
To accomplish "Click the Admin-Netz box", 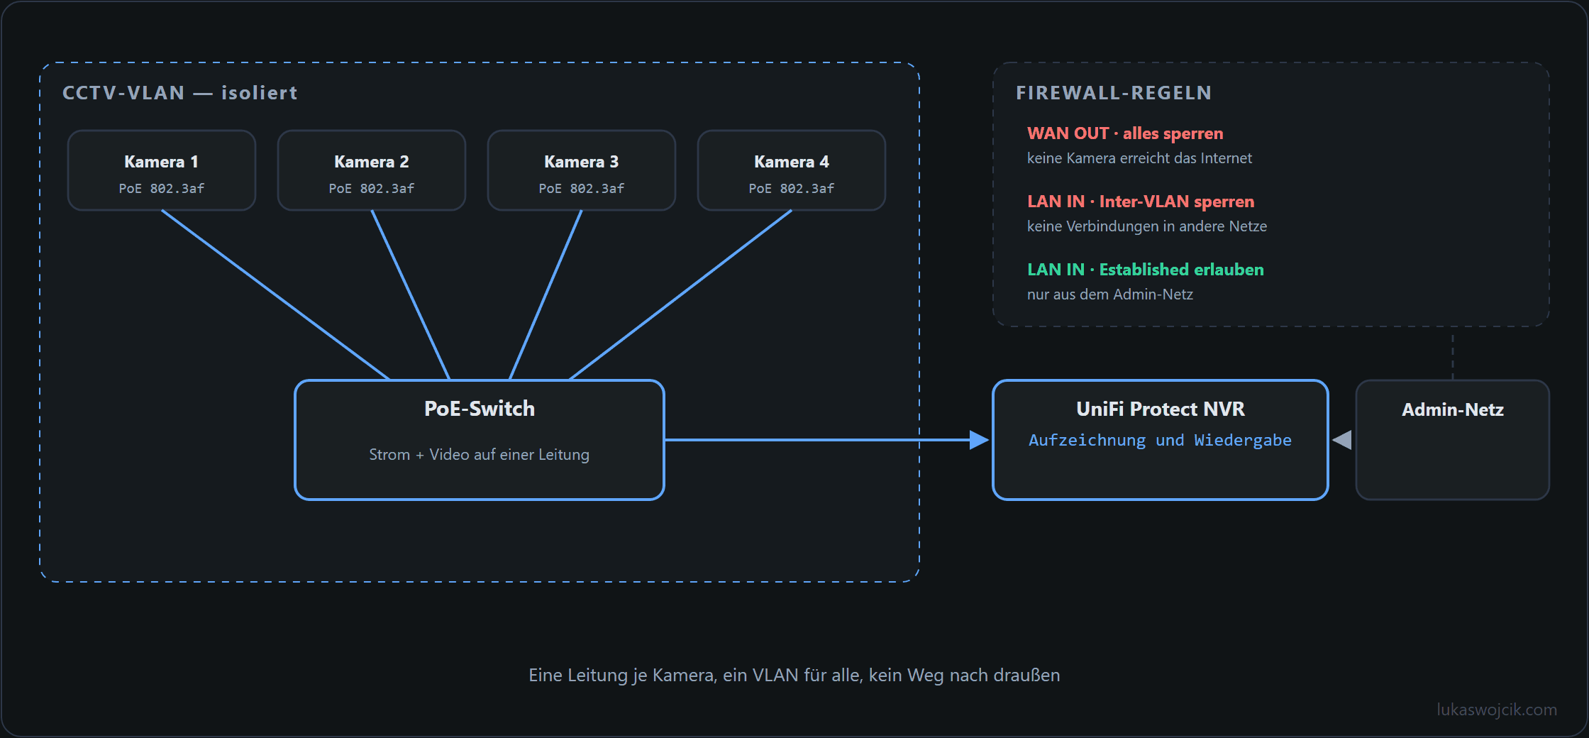I will coord(1453,440).
